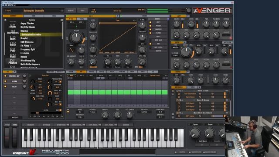Open the SHAPER 1 dropdown arrow

[188, 72]
